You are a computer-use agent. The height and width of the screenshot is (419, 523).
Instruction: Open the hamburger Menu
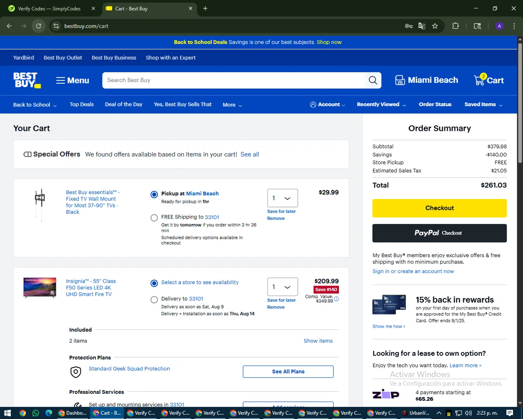73,81
